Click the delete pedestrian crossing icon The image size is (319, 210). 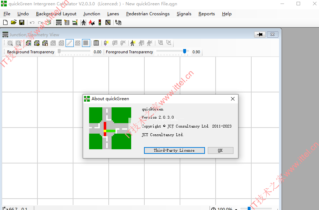[x=150, y=43]
